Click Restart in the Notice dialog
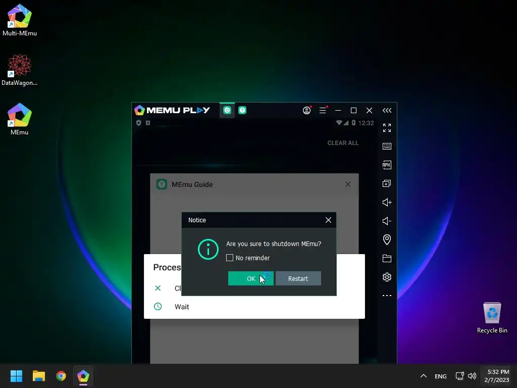This screenshot has width=517, height=388. [298, 278]
